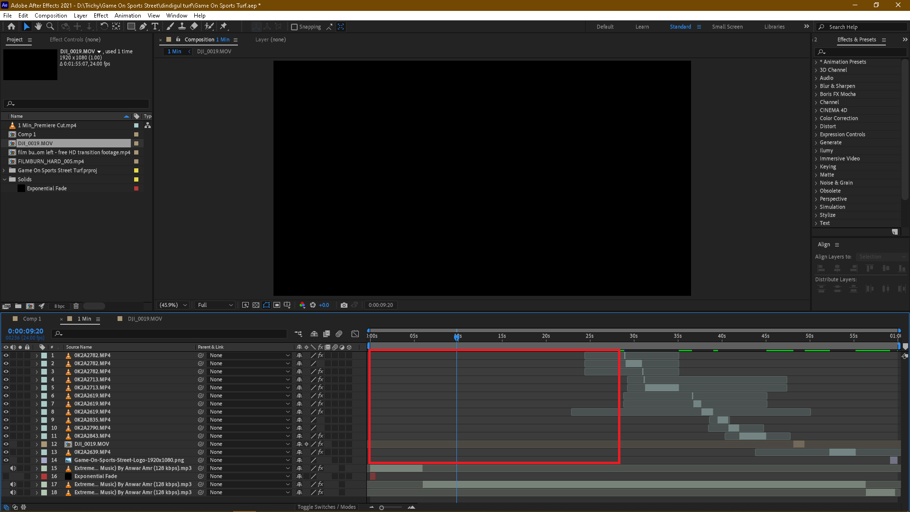The height and width of the screenshot is (512, 910).
Task: Hide layer 1 OK2A2782.MP4 visibility eye
Action: click(x=6, y=355)
